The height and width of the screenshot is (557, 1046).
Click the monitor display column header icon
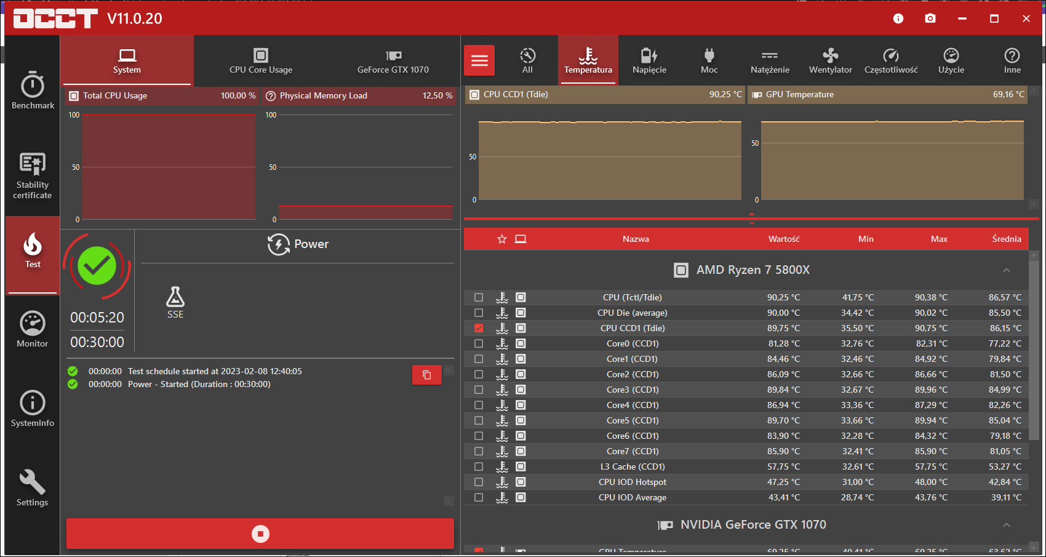521,239
